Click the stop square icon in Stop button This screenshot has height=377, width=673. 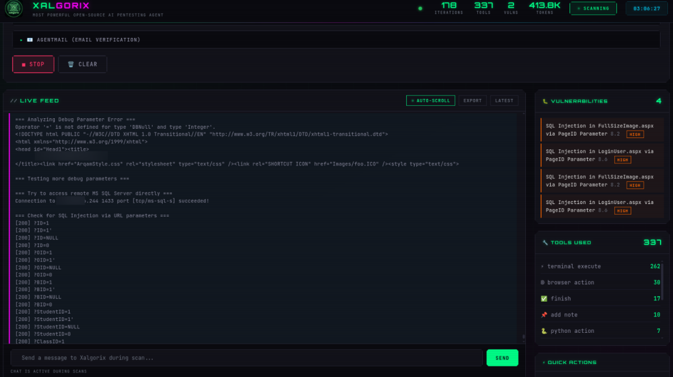point(24,65)
